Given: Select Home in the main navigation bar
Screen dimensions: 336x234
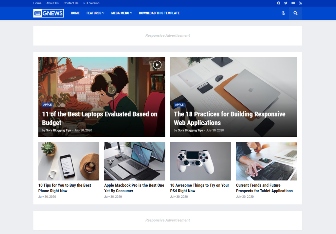Looking at the screenshot, I should click(75, 13).
